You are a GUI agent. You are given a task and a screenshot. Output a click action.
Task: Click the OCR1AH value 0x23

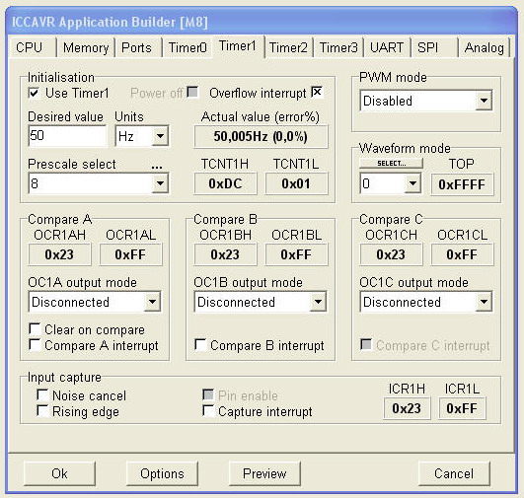pyautogui.click(x=59, y=254)
